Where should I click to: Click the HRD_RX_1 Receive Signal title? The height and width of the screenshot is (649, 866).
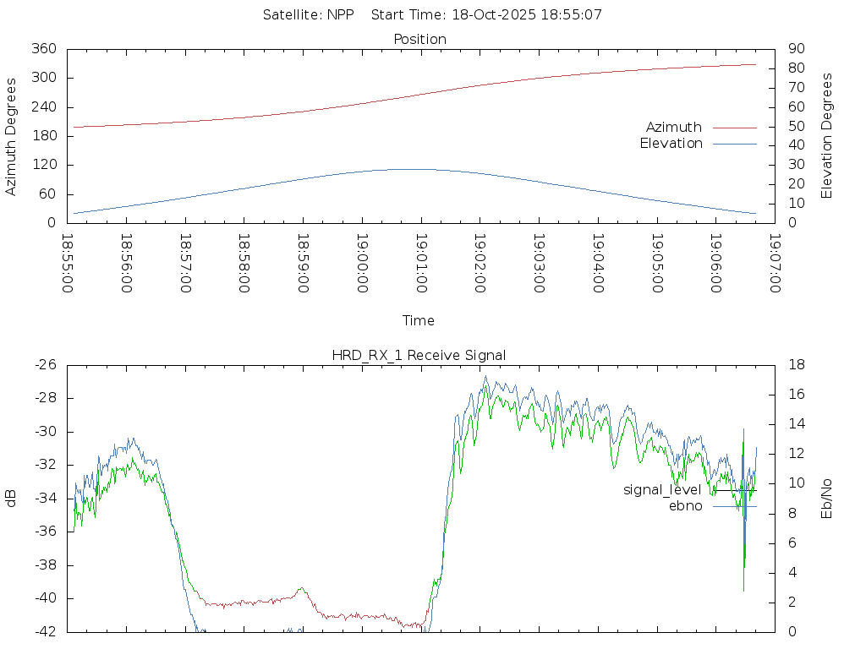click(x=419, y=355)
